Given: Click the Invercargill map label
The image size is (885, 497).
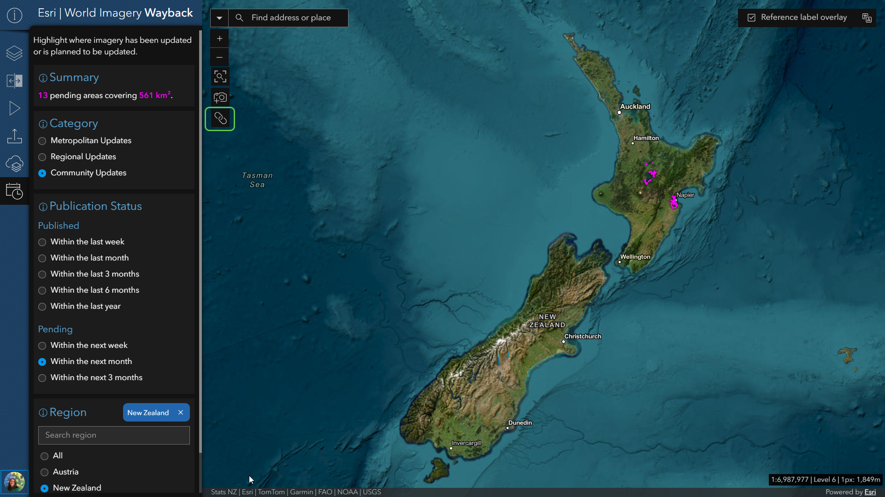Looking at the screenshot, I should click(466, 443).
